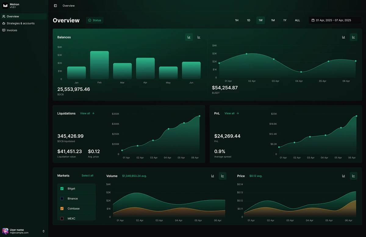Uncheck the Bitget market checkbox
The image size is (366, 237).
[62, 189]
